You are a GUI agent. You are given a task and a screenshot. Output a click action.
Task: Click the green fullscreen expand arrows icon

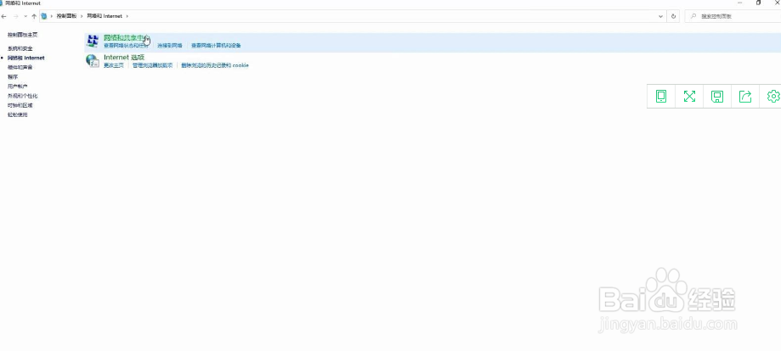[x=689, y=96]
